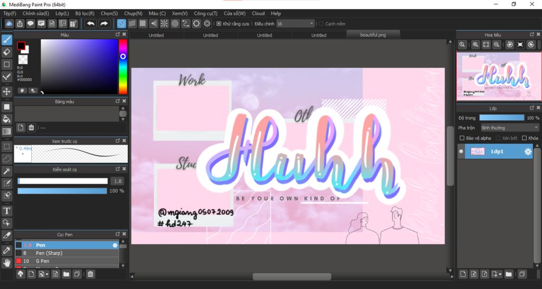Click the brush opacity slider
This screenshot has width=542, height=289.
pos(62,191)
